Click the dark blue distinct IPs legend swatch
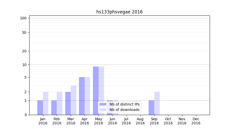 pyautogui.click(x=103, y=104)
